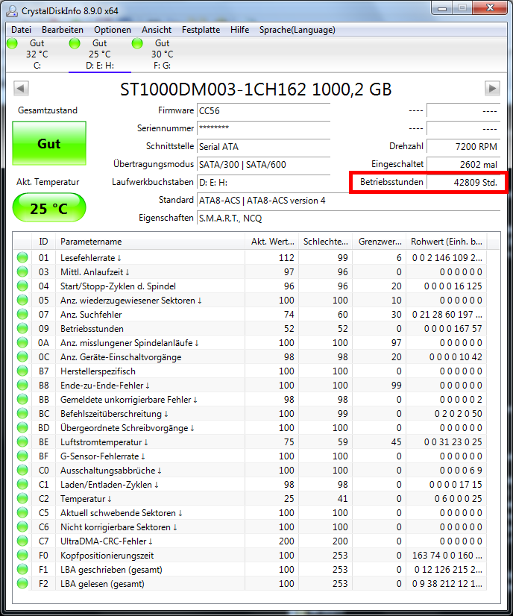Click the Grenzwer... column header

(380, 242)
